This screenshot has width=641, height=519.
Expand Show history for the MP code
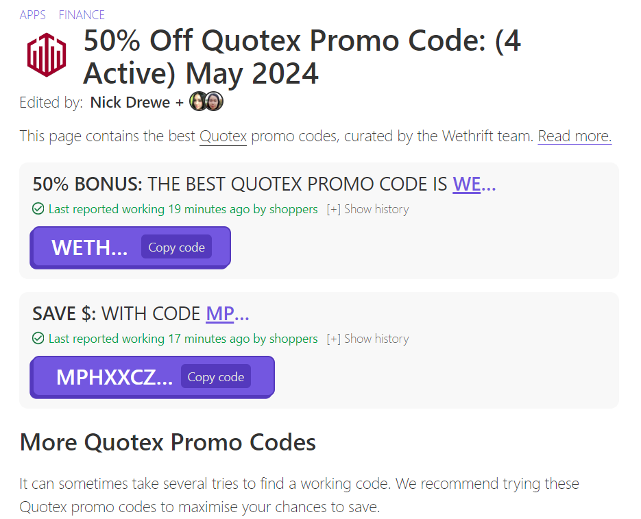tap(368, 339)
